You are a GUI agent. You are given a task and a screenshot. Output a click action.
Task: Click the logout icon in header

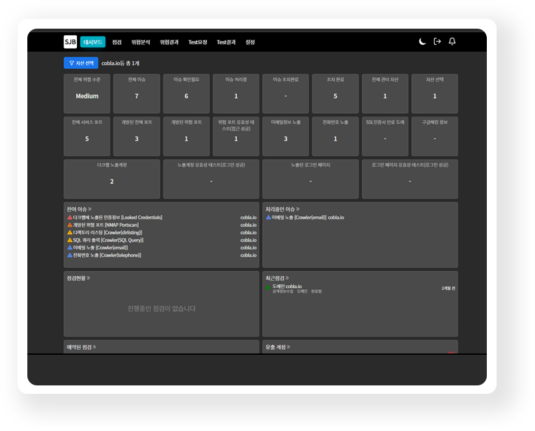pos(437,42)
